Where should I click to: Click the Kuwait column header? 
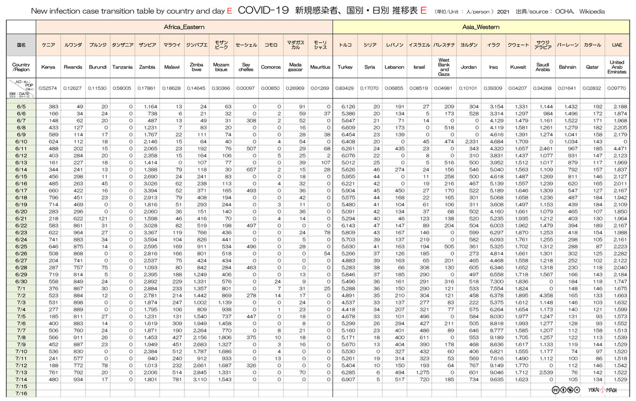click(518, 67)
